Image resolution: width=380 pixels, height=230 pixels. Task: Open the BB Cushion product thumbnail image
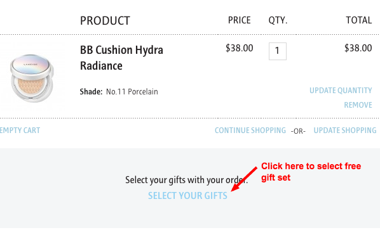[x=32, y=78]
